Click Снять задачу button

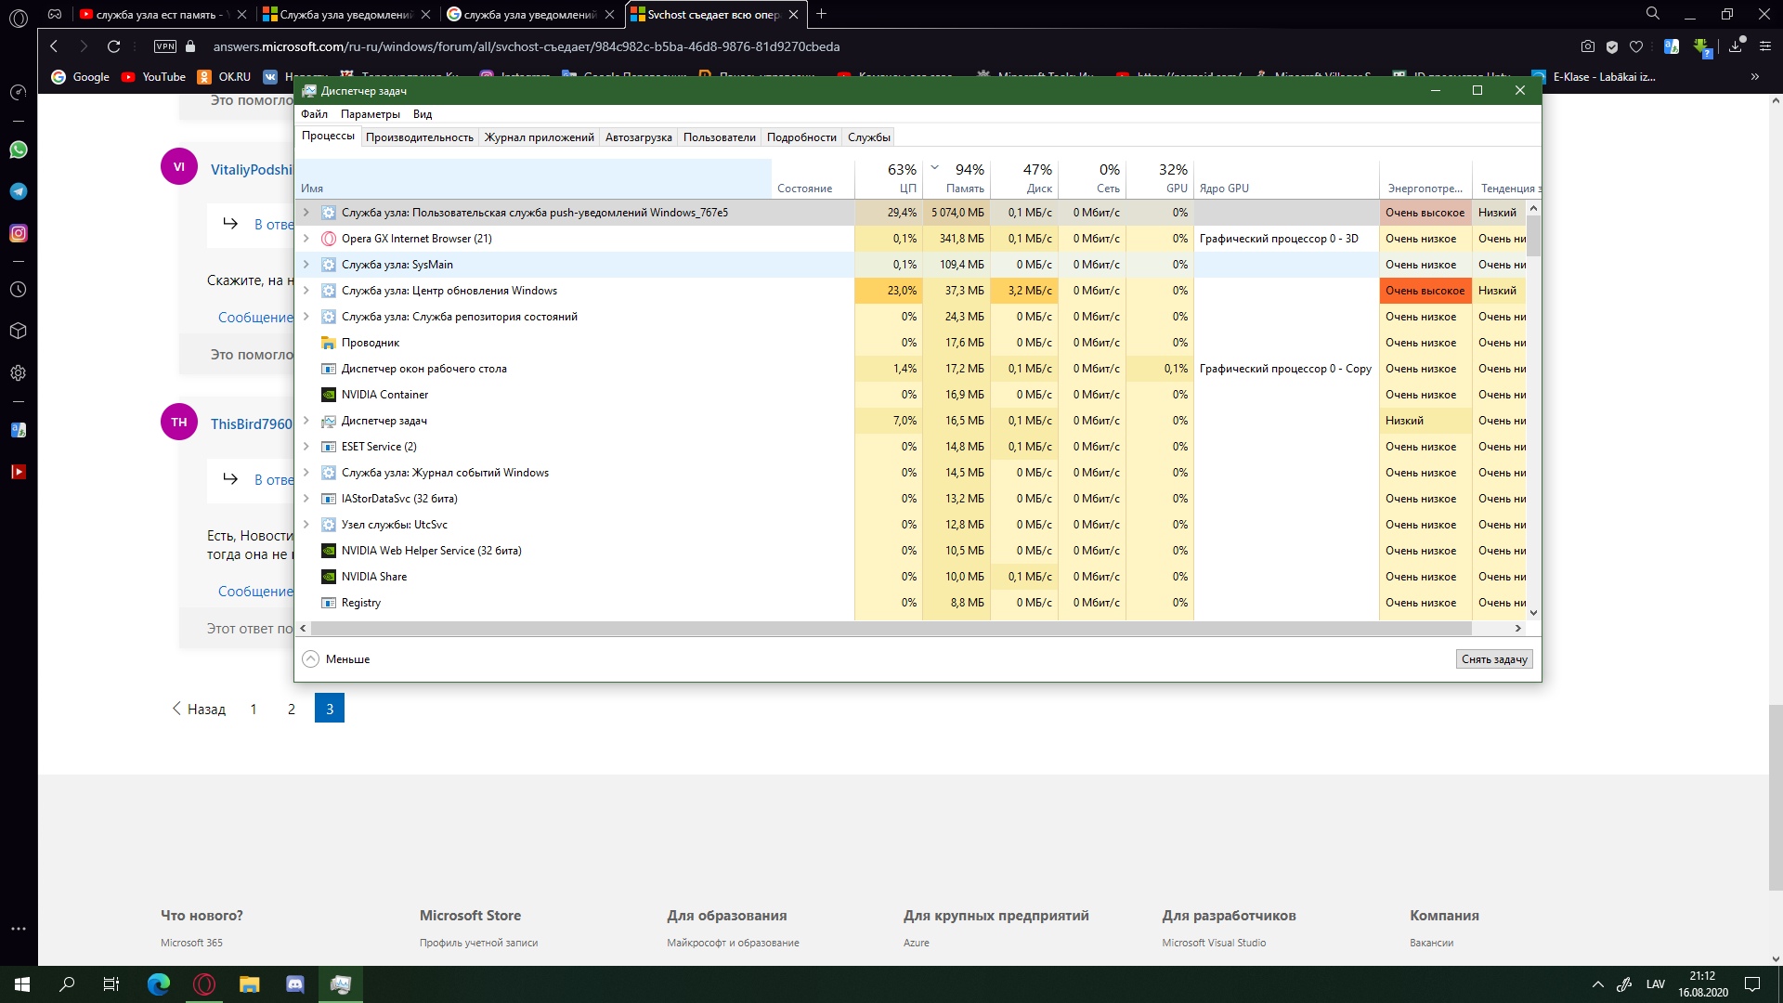pyautogui.click(x=1494, y=659)
